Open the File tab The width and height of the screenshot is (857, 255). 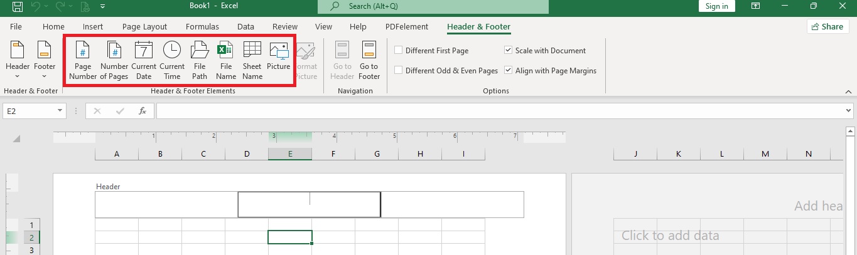tap(16, 27)
